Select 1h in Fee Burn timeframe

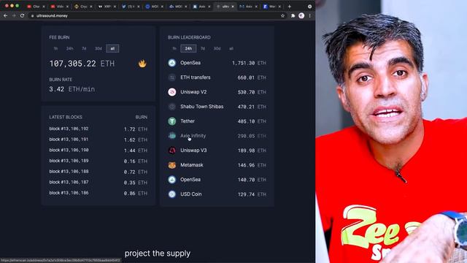tap(55, 48)
